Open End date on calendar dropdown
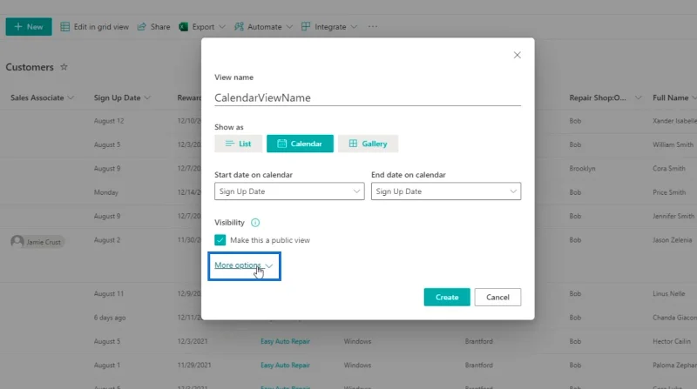The image size is (697, 389). point(446,191)
